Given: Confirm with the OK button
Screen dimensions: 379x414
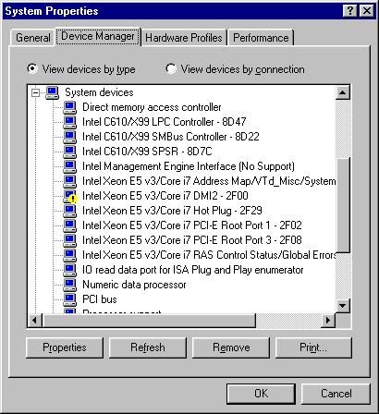Looking at the screenshot, I should point(262,394).
